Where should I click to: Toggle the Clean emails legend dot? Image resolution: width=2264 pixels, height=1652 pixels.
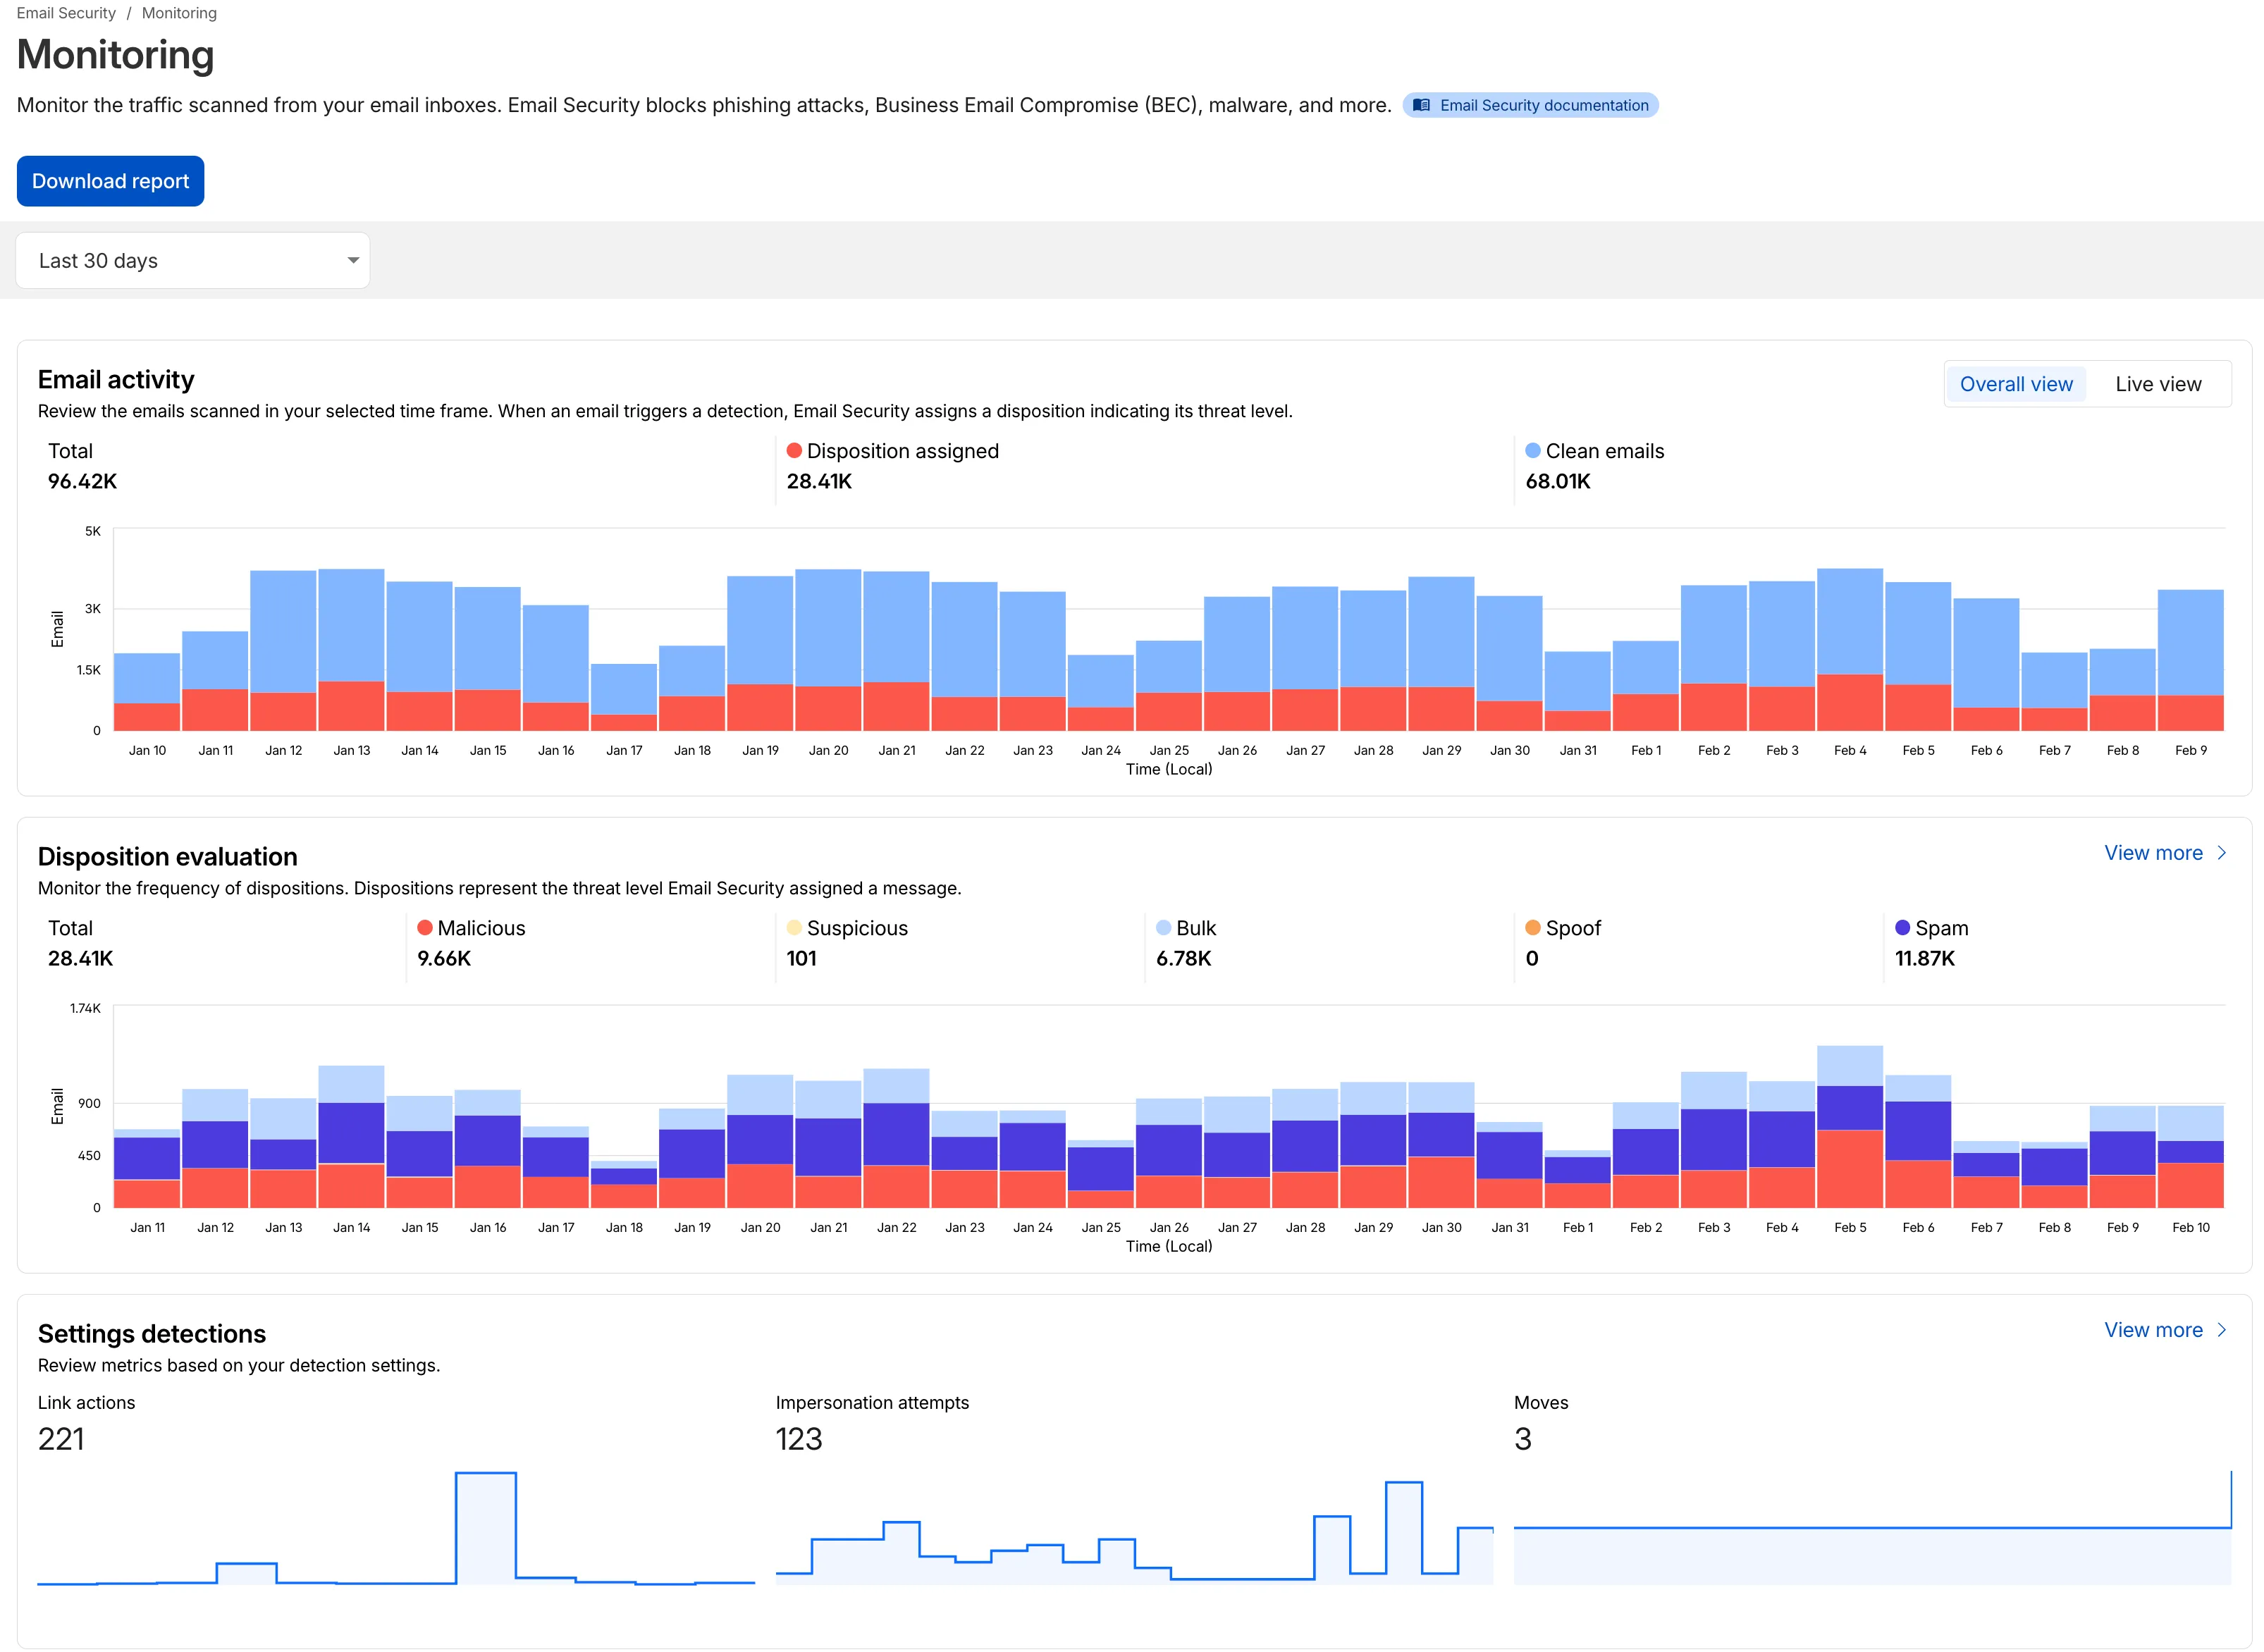click(1532, 451)
